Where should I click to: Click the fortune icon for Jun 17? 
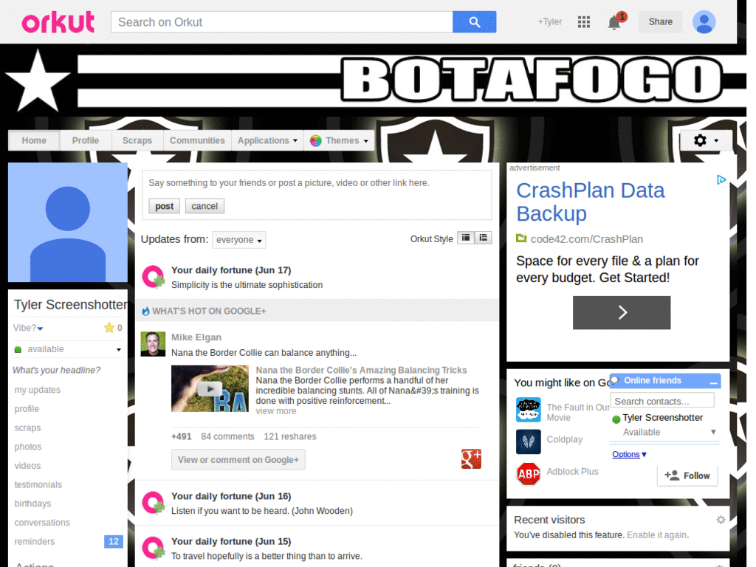click(x=154, y=277)
